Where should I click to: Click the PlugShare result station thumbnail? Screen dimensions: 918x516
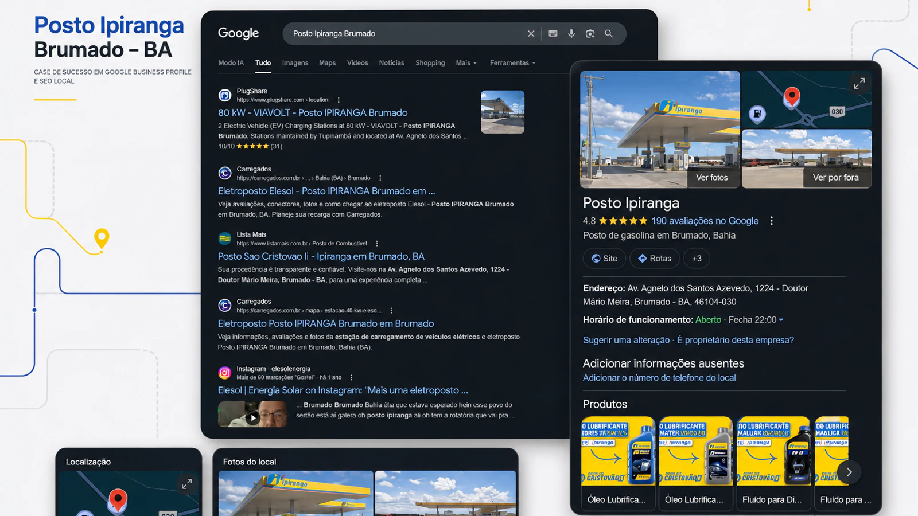click(x=503, y=112)
